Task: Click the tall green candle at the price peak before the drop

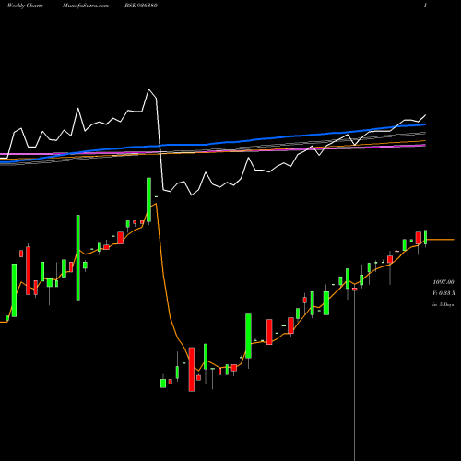Action: (x=148, y=200)
